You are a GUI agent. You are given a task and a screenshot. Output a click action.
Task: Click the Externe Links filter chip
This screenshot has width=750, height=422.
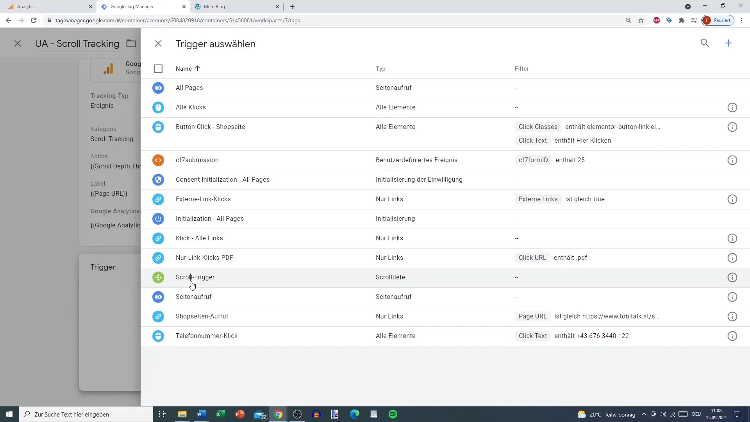pyautogui.click(x=538, y=199)
